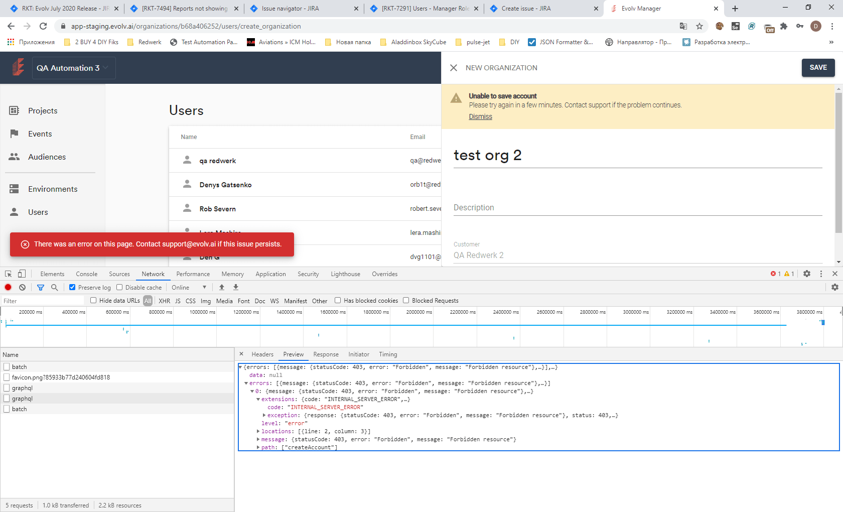Toggle the device toolbar icon in DevTools
The height and width of the screenshot is (512, 843).
point(22,274)
